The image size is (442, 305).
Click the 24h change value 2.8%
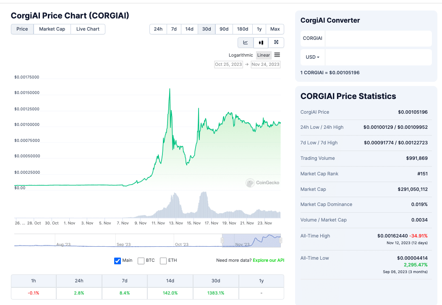[x=79, y=293]
